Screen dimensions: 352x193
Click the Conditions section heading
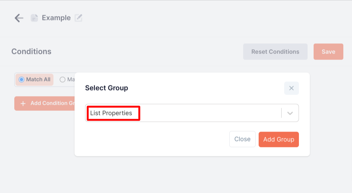[31, 52]
